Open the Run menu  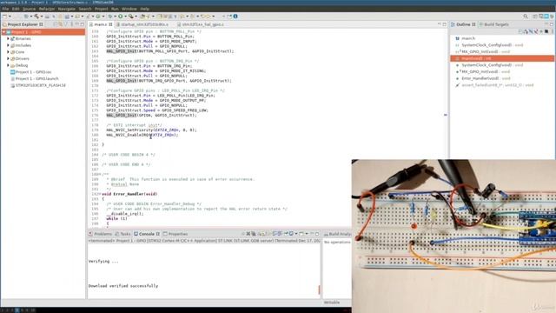pyautogui.click(x=115, y=9)
